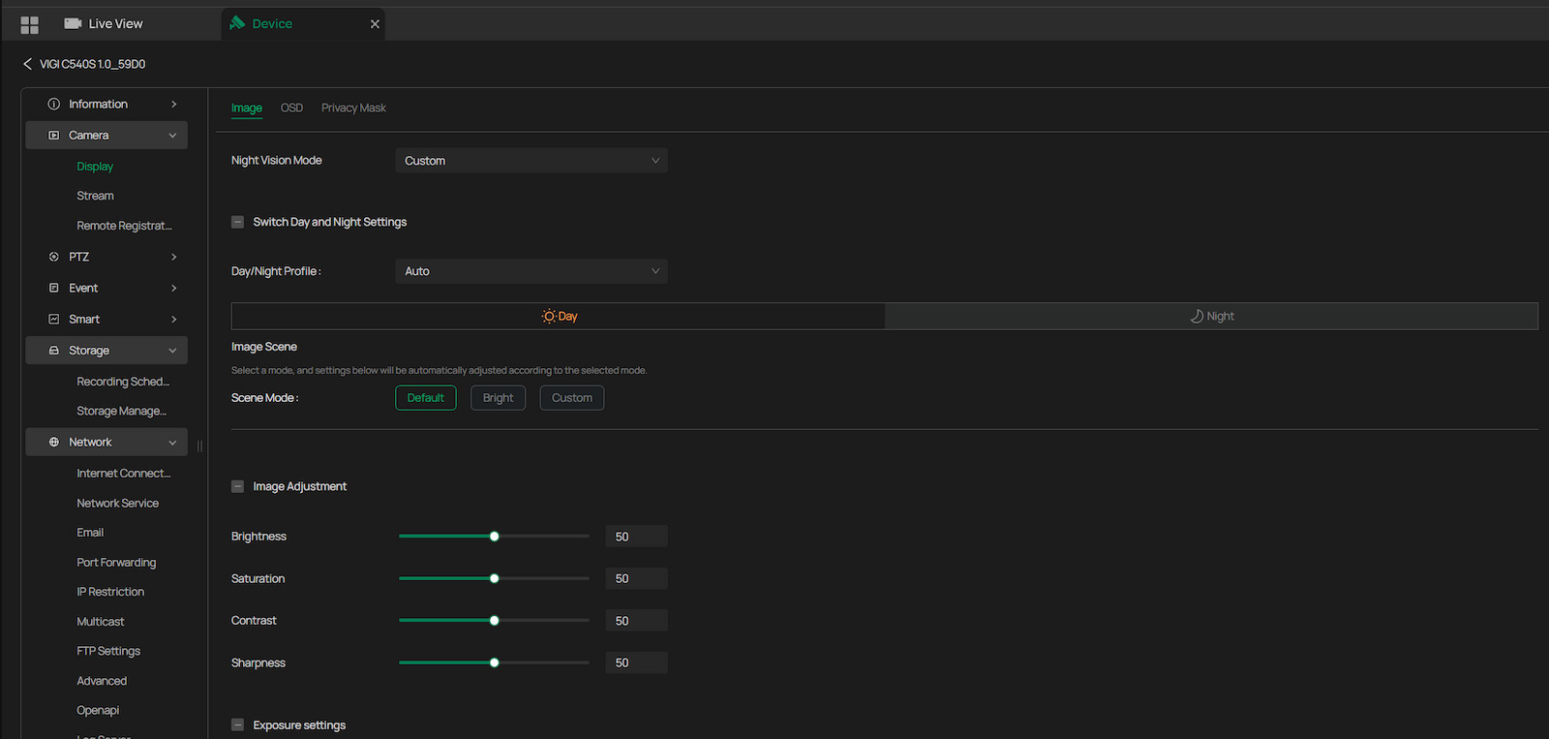Viewport: 1549px width, 739px height.
Task: Collapse Switch Day and Night Settings section
Action: [237, 222]
